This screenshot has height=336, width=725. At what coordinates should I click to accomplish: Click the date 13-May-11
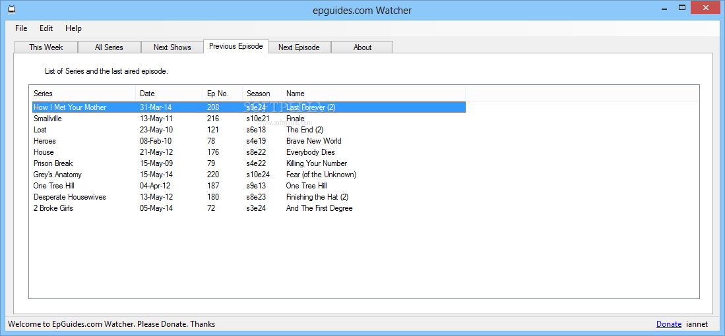coord(156,119)
